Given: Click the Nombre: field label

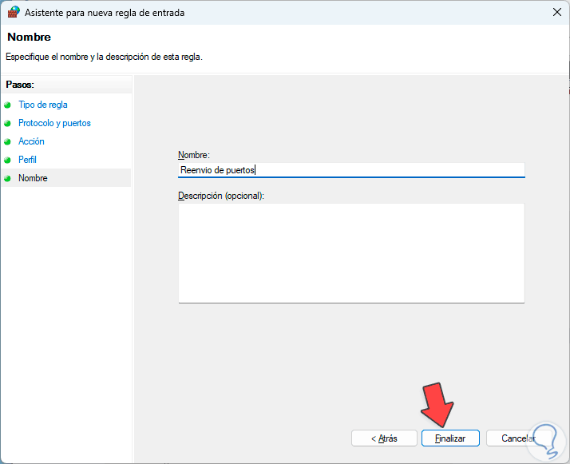Looking at the screenshot, I should pyautogui.click(x=194, y=154).
